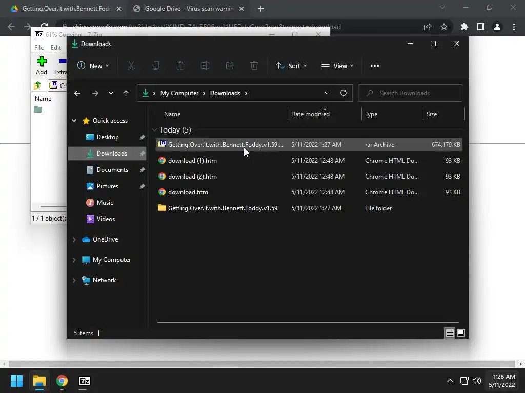This screenshot has height=393, width=525.
Task: Switch to Google Drive Virus scan tab
Action: 189,9
